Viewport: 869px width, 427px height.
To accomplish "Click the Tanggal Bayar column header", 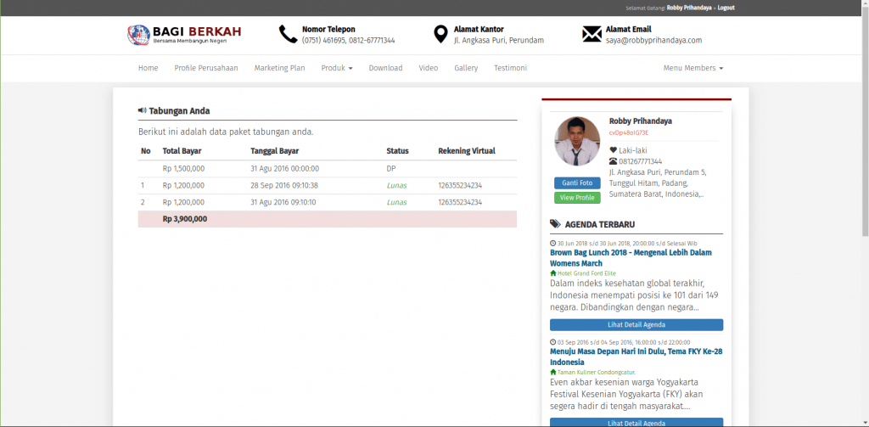I will pyautogui.click(x=275, y=151).
